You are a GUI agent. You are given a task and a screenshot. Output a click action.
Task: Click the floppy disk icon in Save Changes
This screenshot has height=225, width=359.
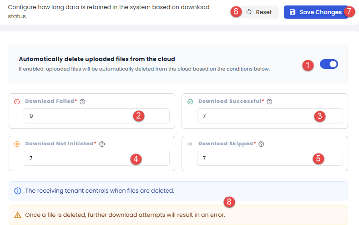point(293,12)
